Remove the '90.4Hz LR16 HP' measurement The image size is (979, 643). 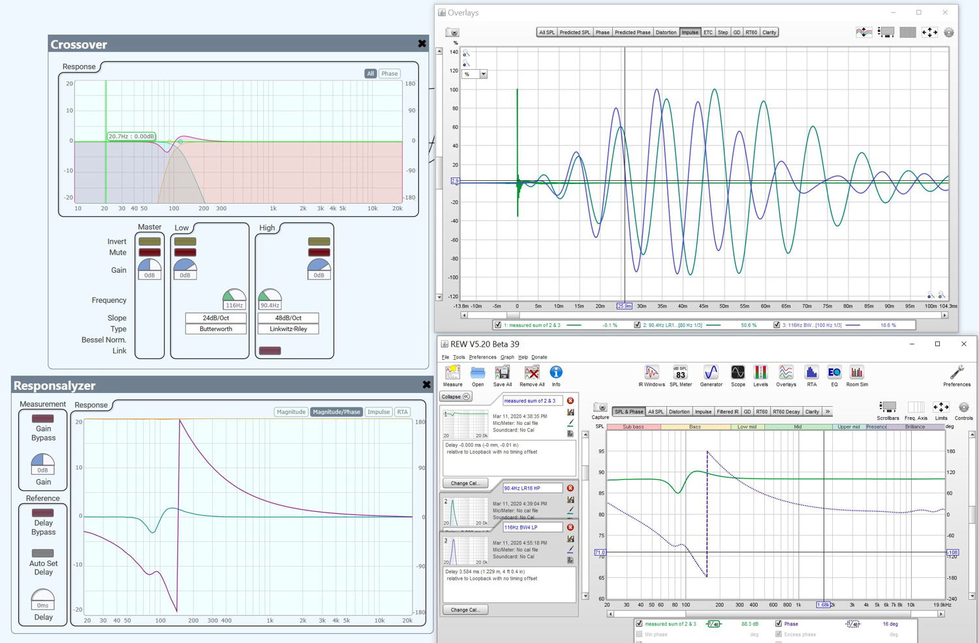click(x=570, y=488)
